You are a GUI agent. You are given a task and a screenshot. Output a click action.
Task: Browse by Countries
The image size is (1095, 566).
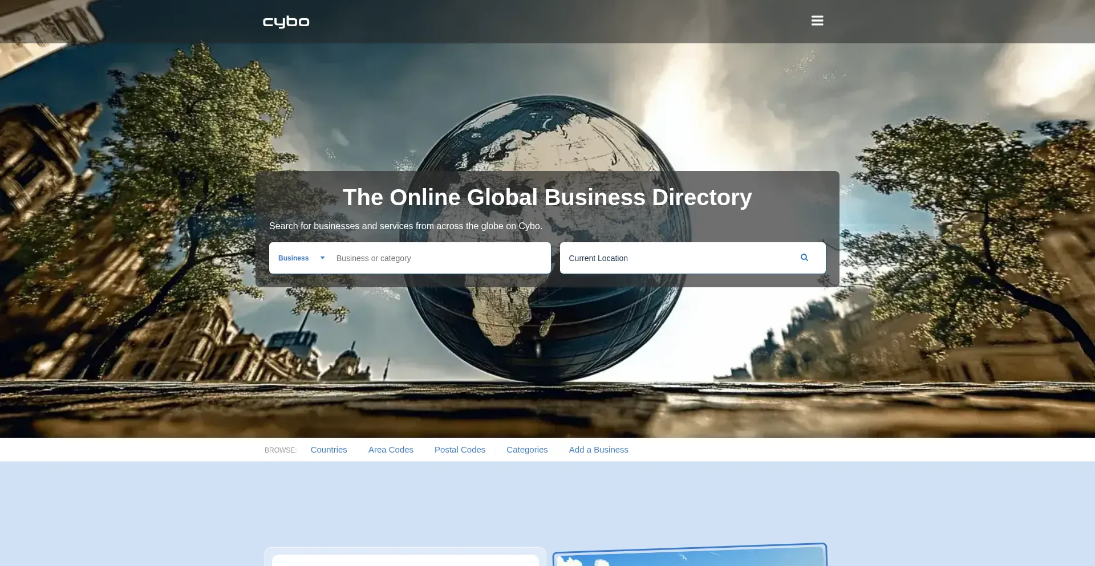tap(328, 450)
